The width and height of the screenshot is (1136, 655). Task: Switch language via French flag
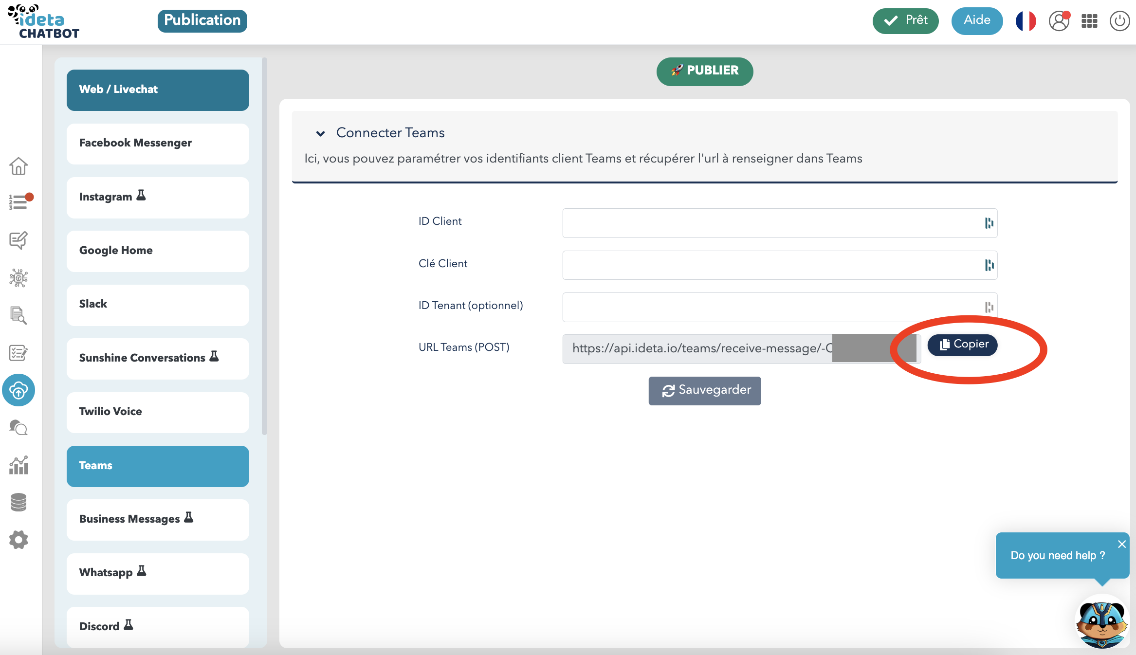[x=1026, y=21]
